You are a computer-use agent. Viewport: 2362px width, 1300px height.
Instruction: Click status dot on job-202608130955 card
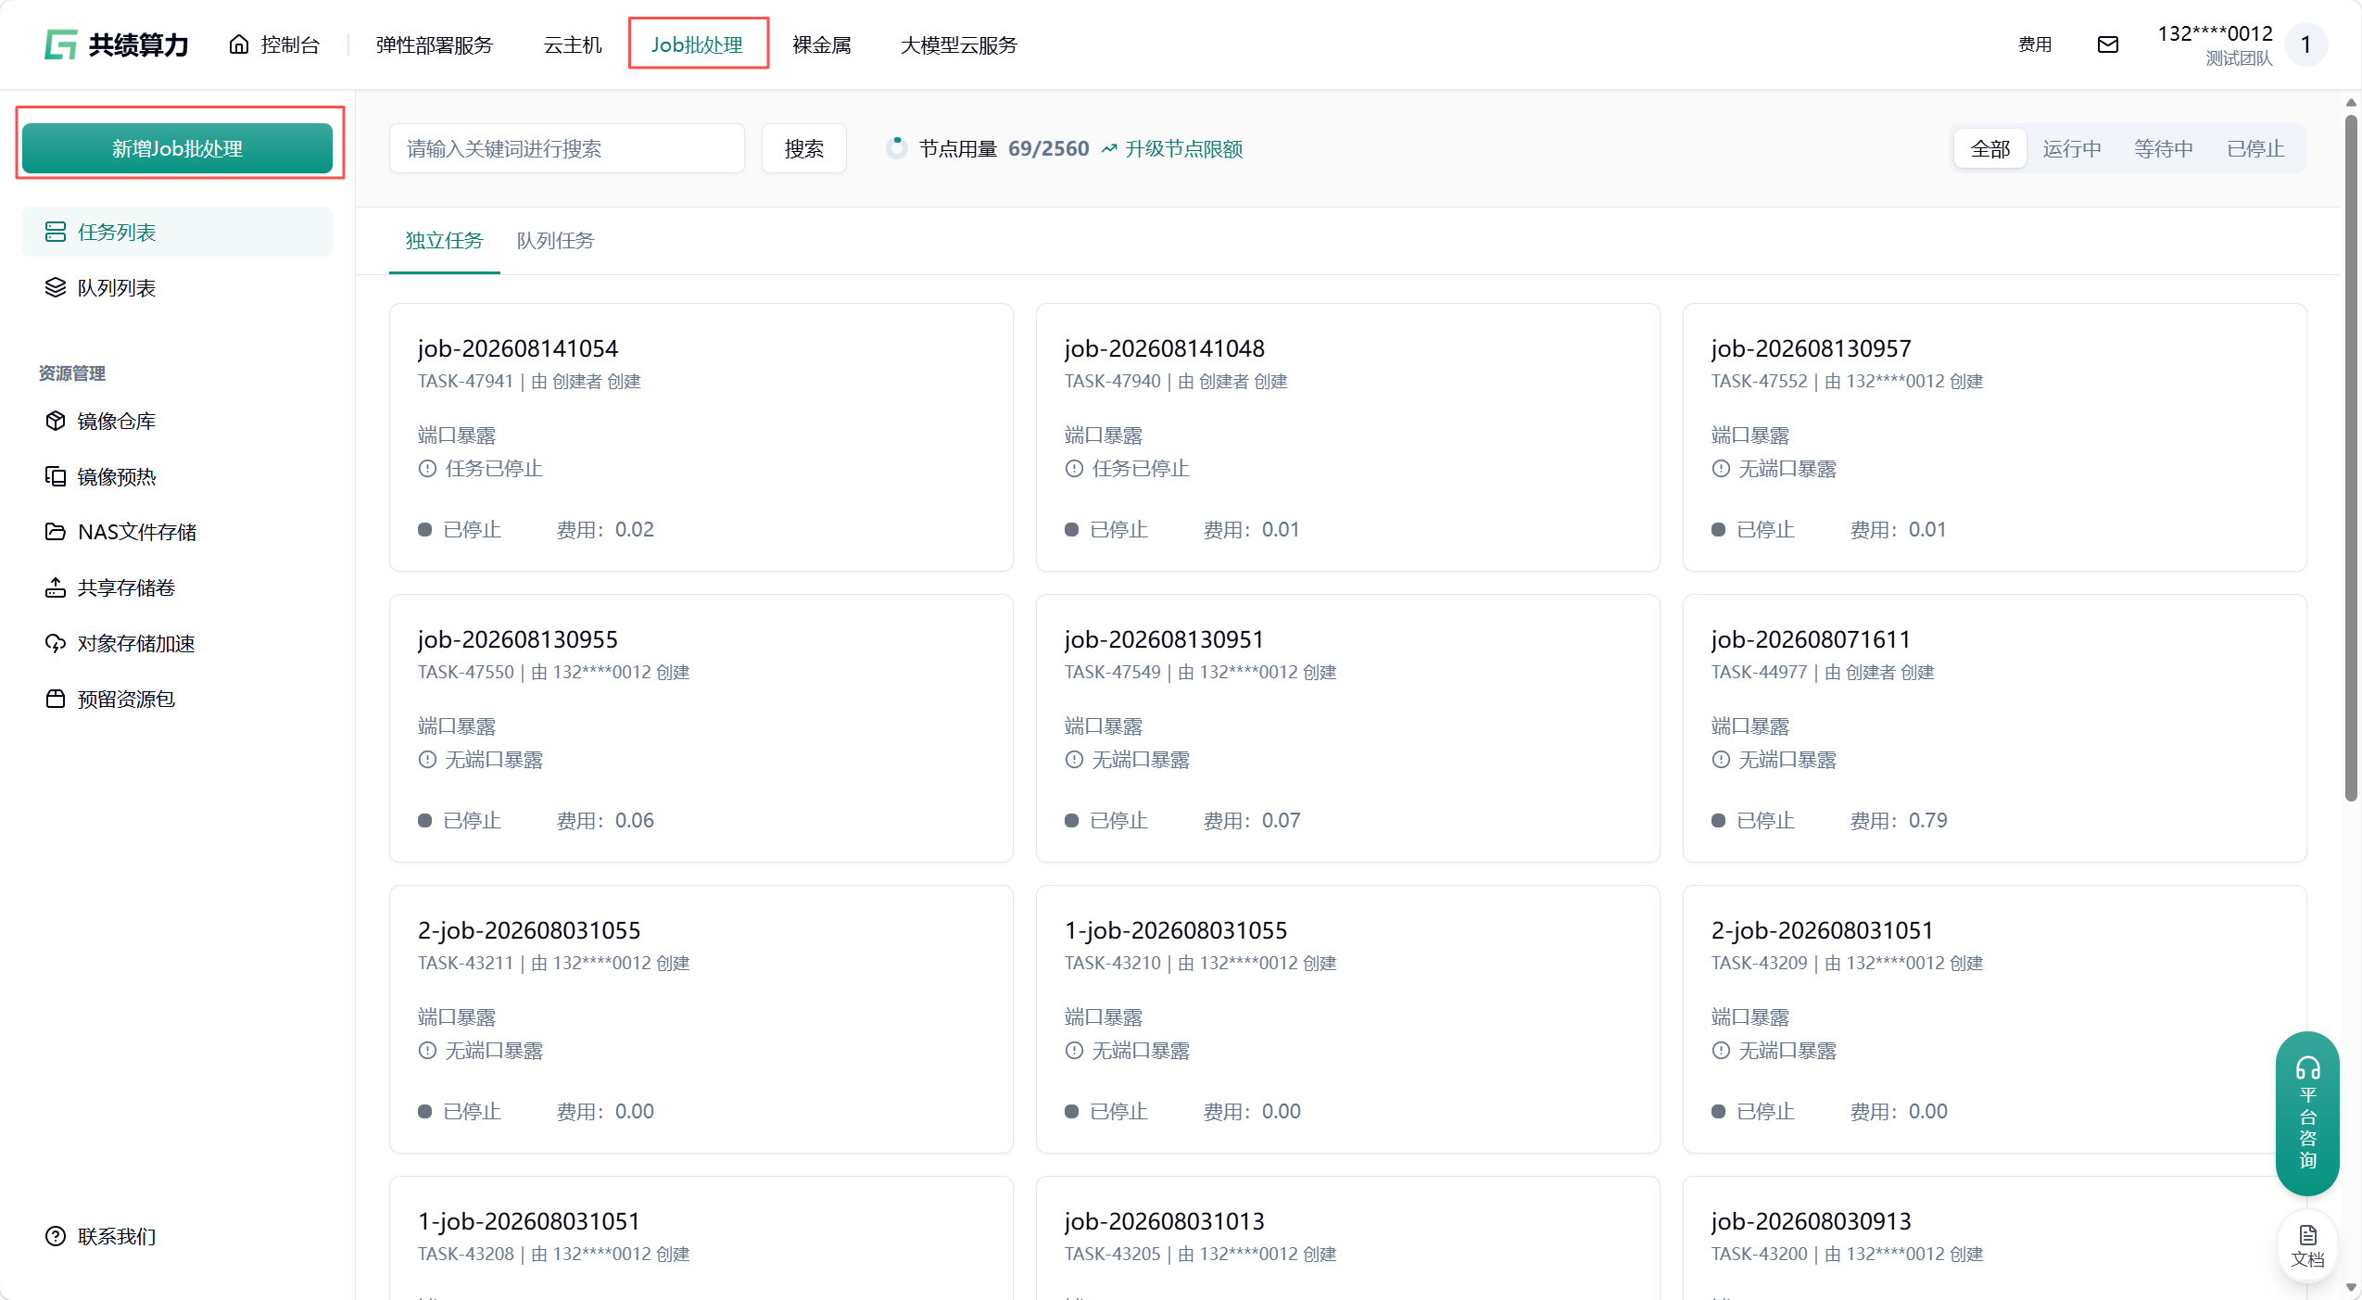[x=425, y=821]
